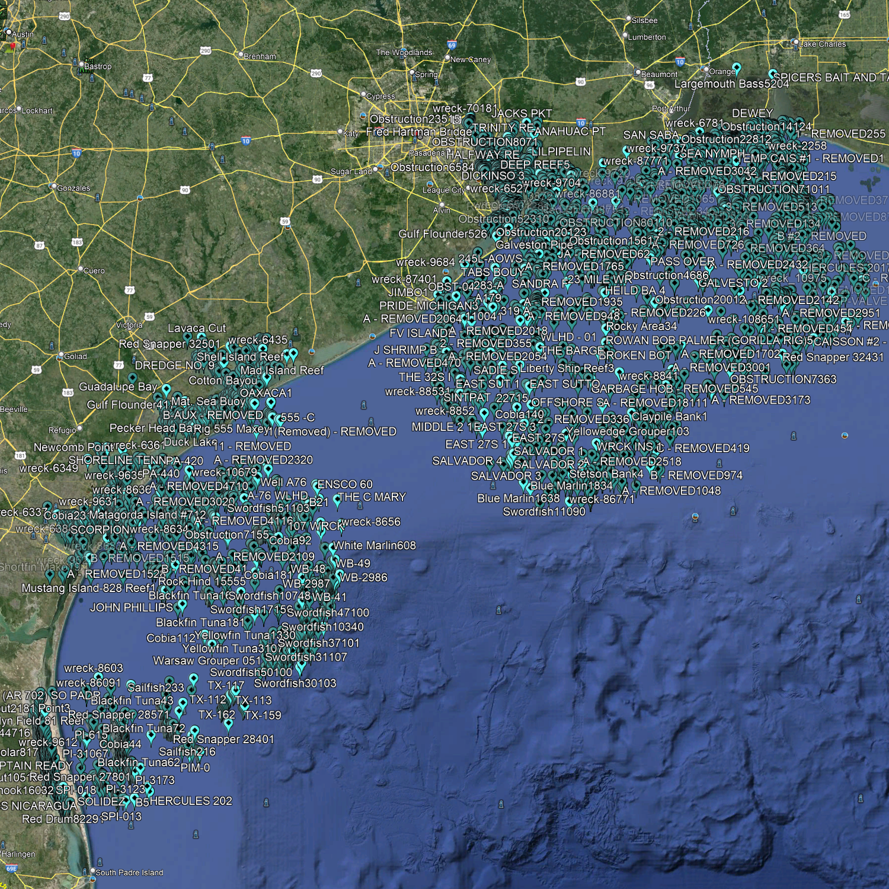Click the South Padre Island city marker
This screenshot has width=889, height=889.
click(x=92, y=872)
